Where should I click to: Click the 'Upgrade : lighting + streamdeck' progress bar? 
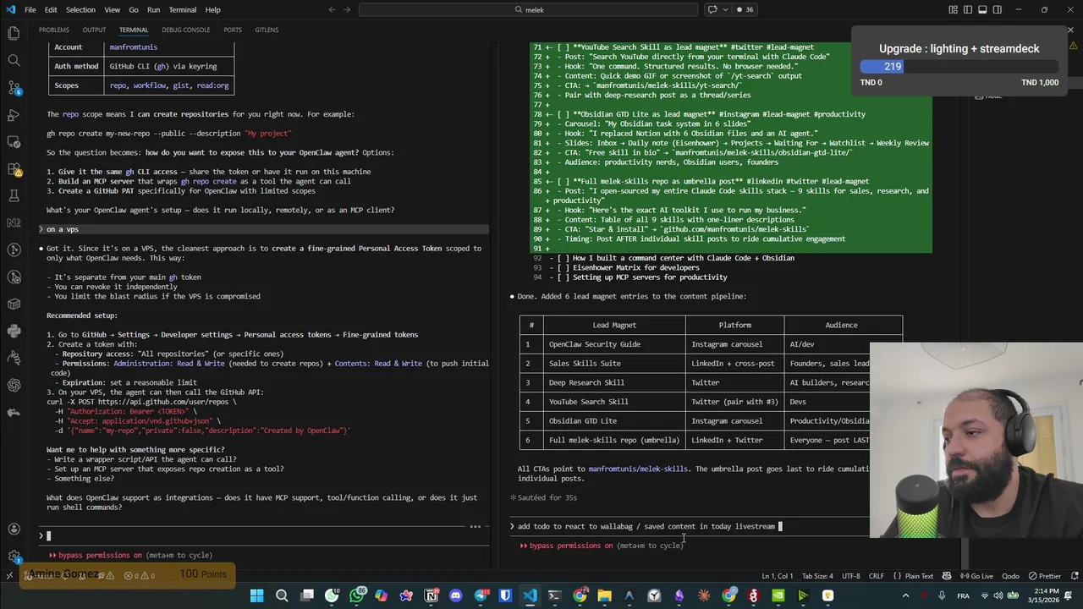pyautogui.click(x=959, y=66)
